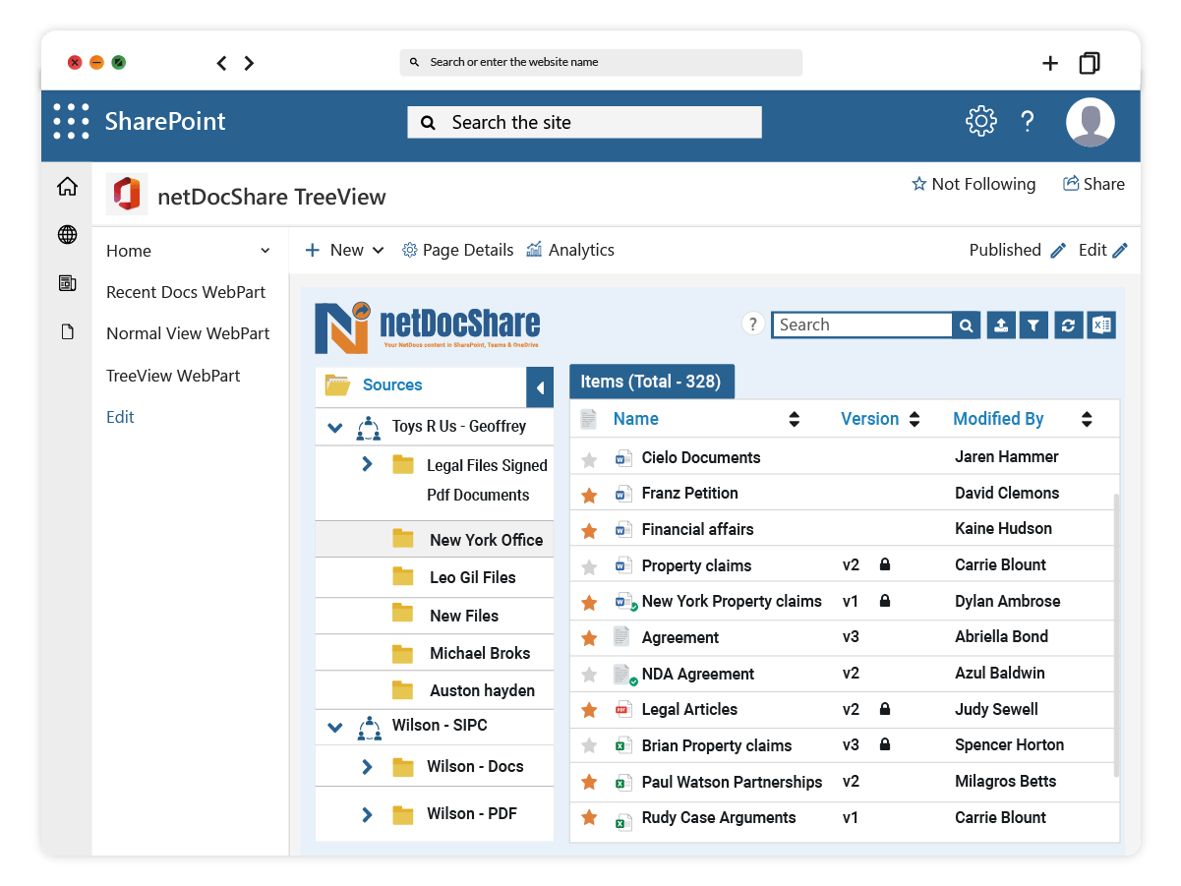Image resolution: width=1181 pixels, height=886 pixels.
Task: Collapse the Toys R Us - Geoffrey node
Action: pyautogui.click(x=335, y=428)
